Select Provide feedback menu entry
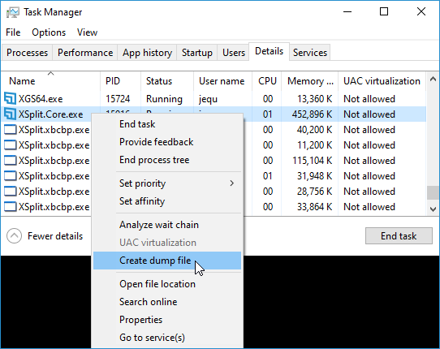Screen dimensions: 440x349 [167, 142]
